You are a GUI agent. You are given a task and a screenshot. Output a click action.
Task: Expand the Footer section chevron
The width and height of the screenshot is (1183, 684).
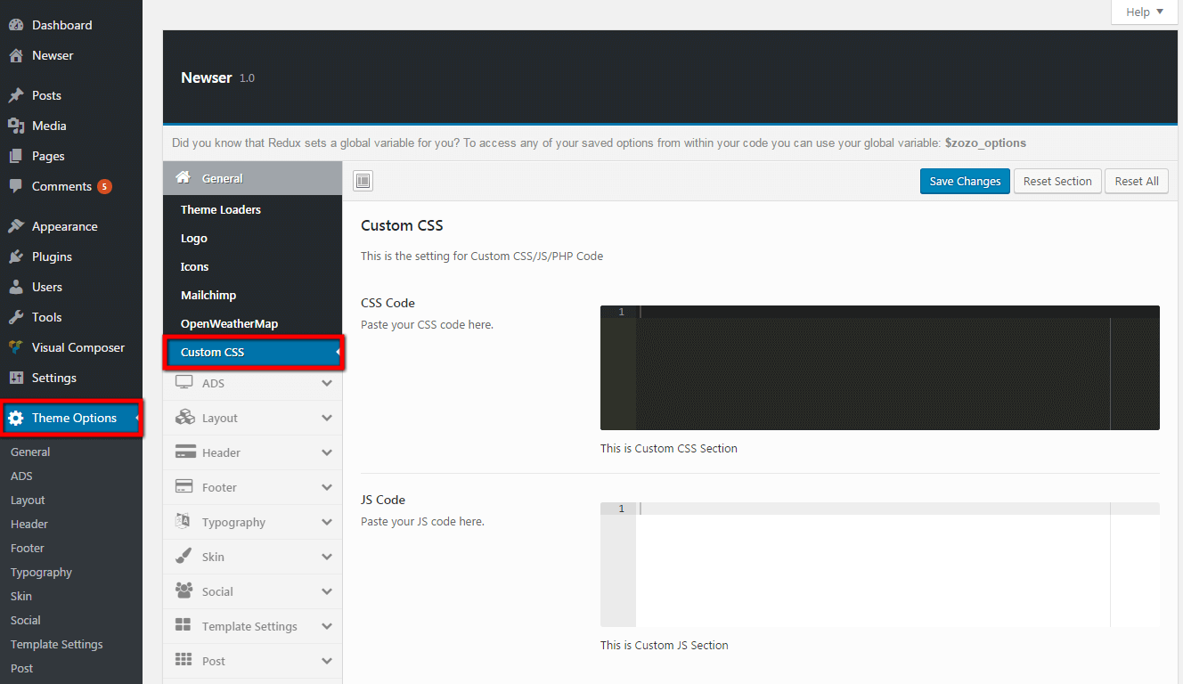[327, 487]
